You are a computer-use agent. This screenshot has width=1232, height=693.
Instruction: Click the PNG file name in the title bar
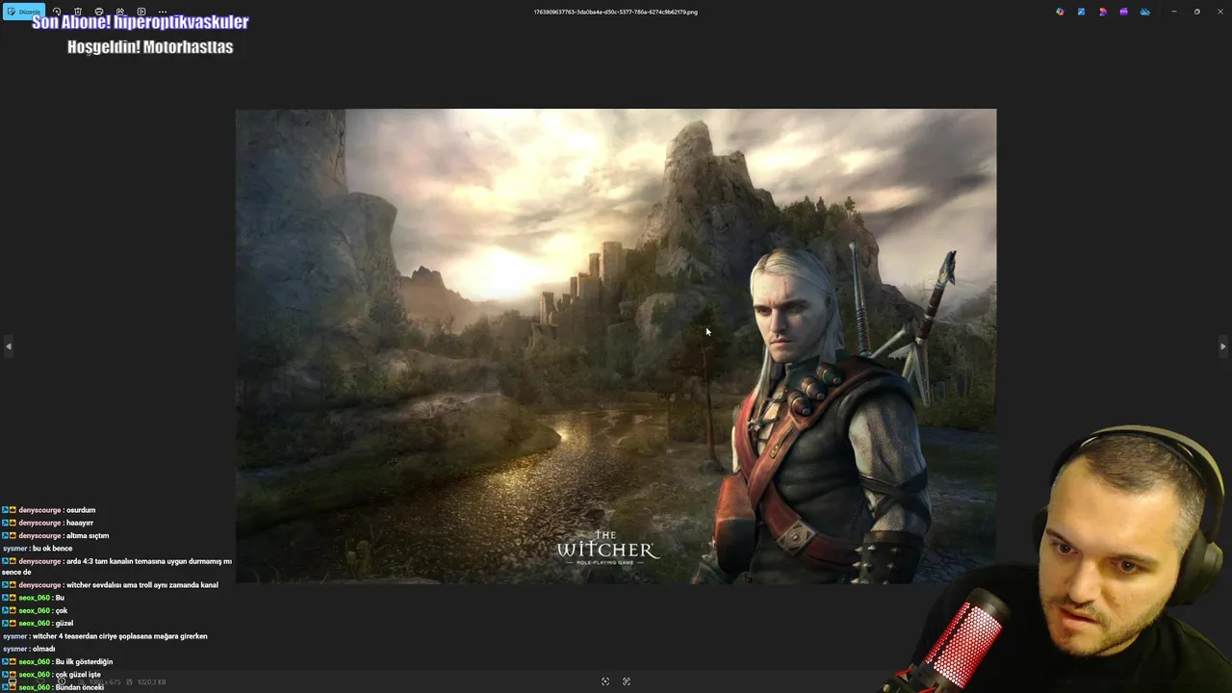tap(616, 12)
